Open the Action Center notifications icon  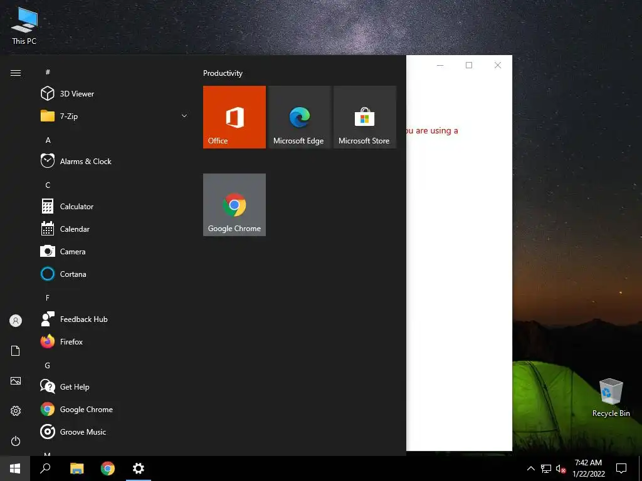tap(621, 468)
